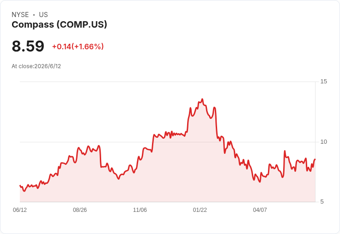Click the chart's highest peak near 01/22
This screenshot has height=234, width=340.
(202, 99)
